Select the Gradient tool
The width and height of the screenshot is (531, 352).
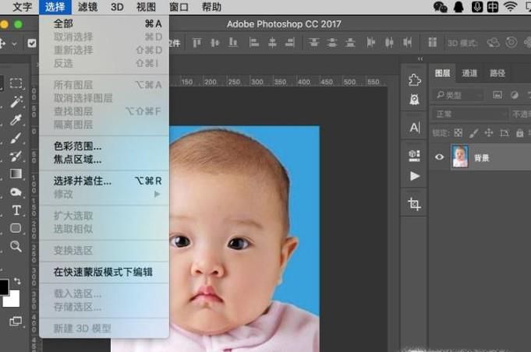16,174
